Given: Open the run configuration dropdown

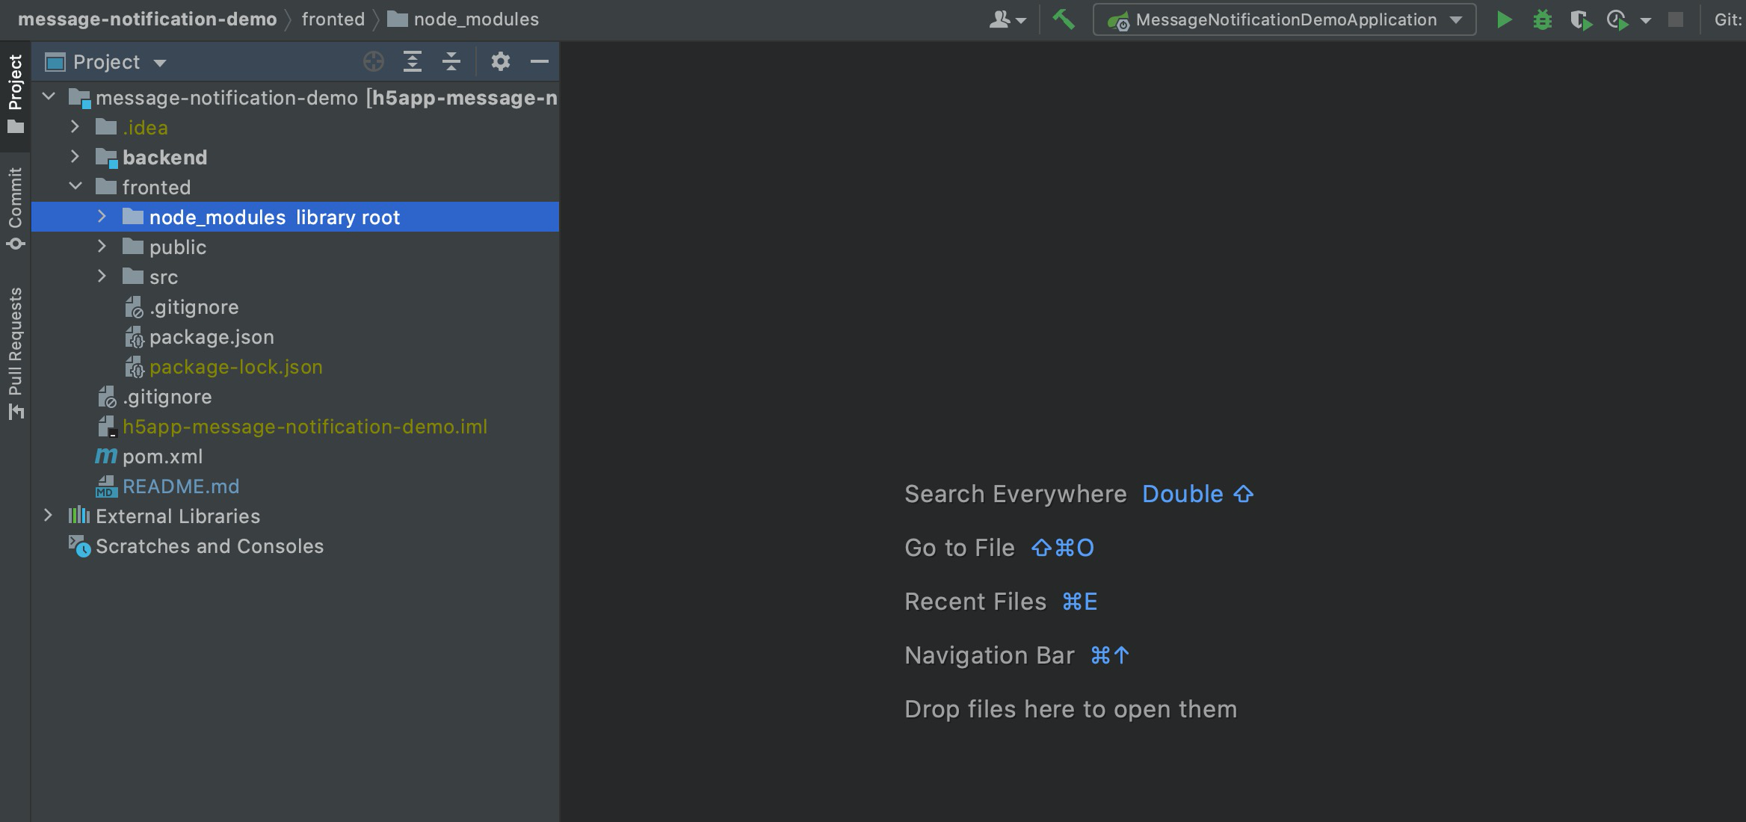Looking at the screenshot, I should pos(1455,19).
